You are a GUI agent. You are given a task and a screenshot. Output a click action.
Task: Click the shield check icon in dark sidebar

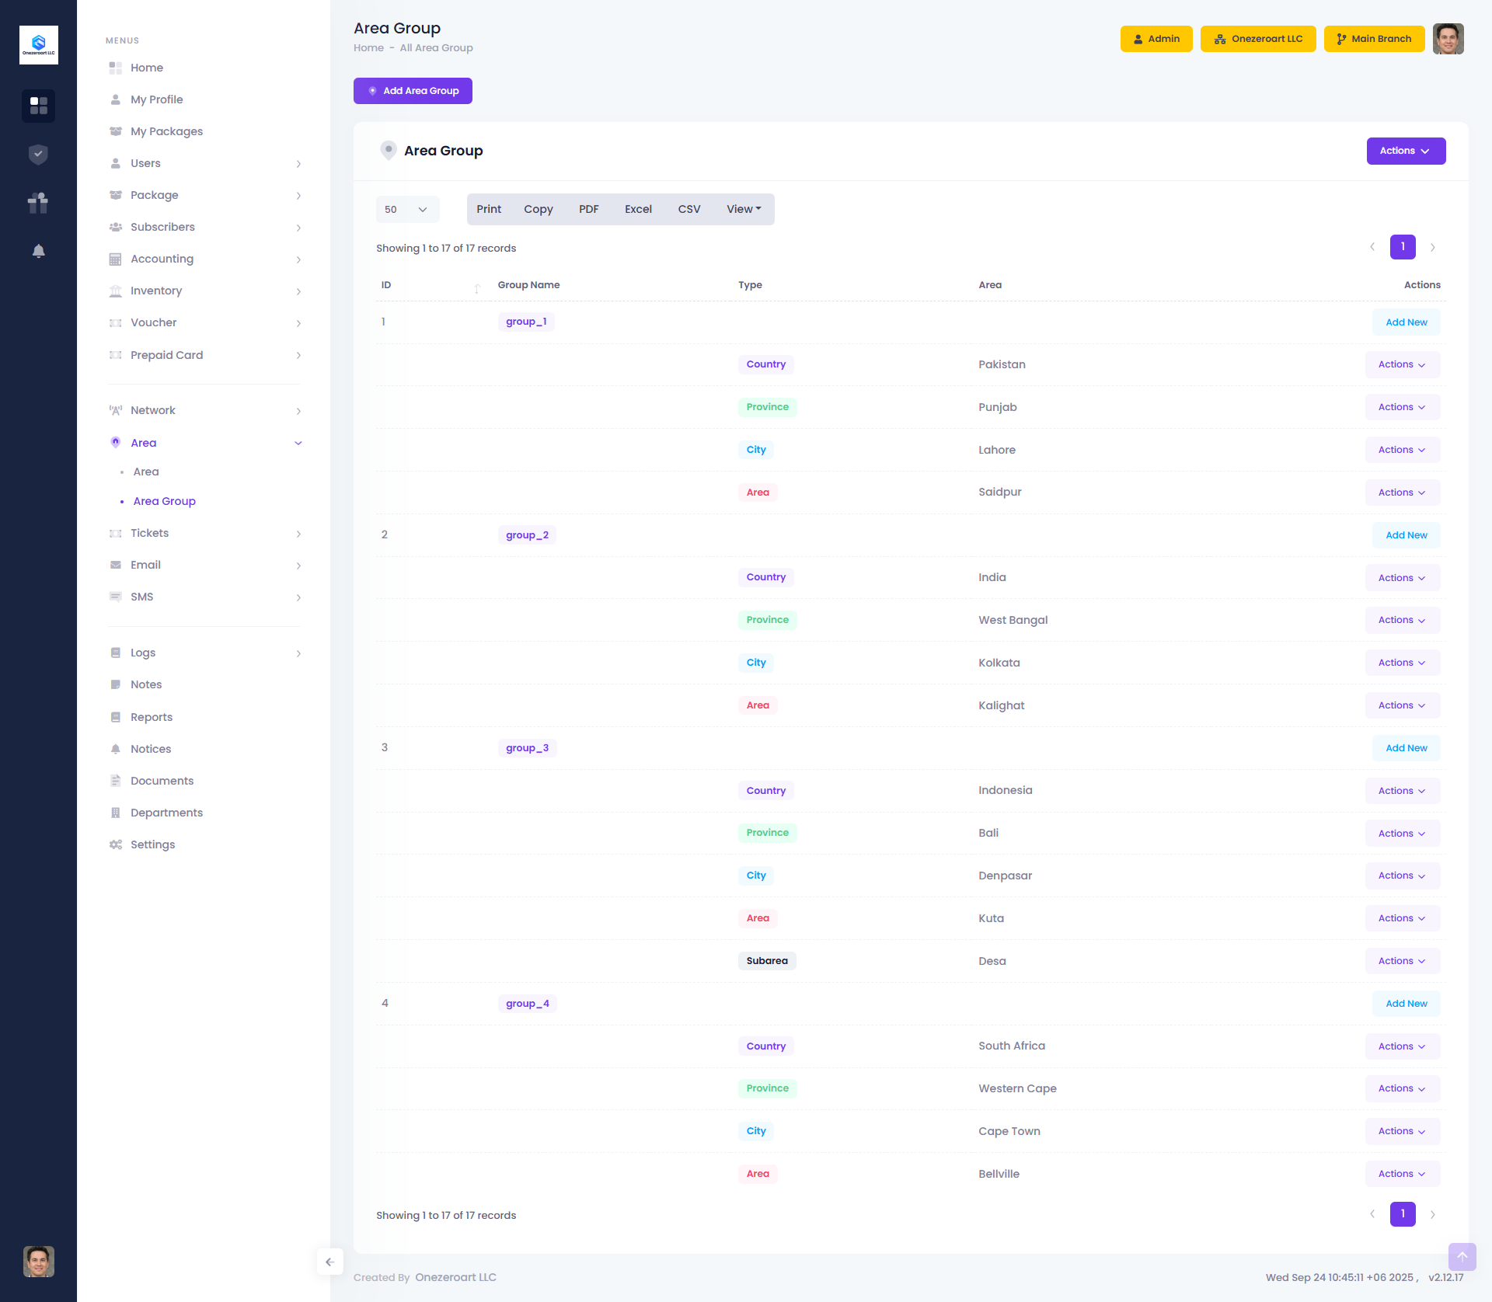pos(38,155)
